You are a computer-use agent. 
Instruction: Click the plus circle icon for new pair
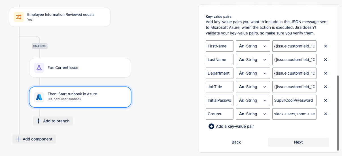[211, 126]
